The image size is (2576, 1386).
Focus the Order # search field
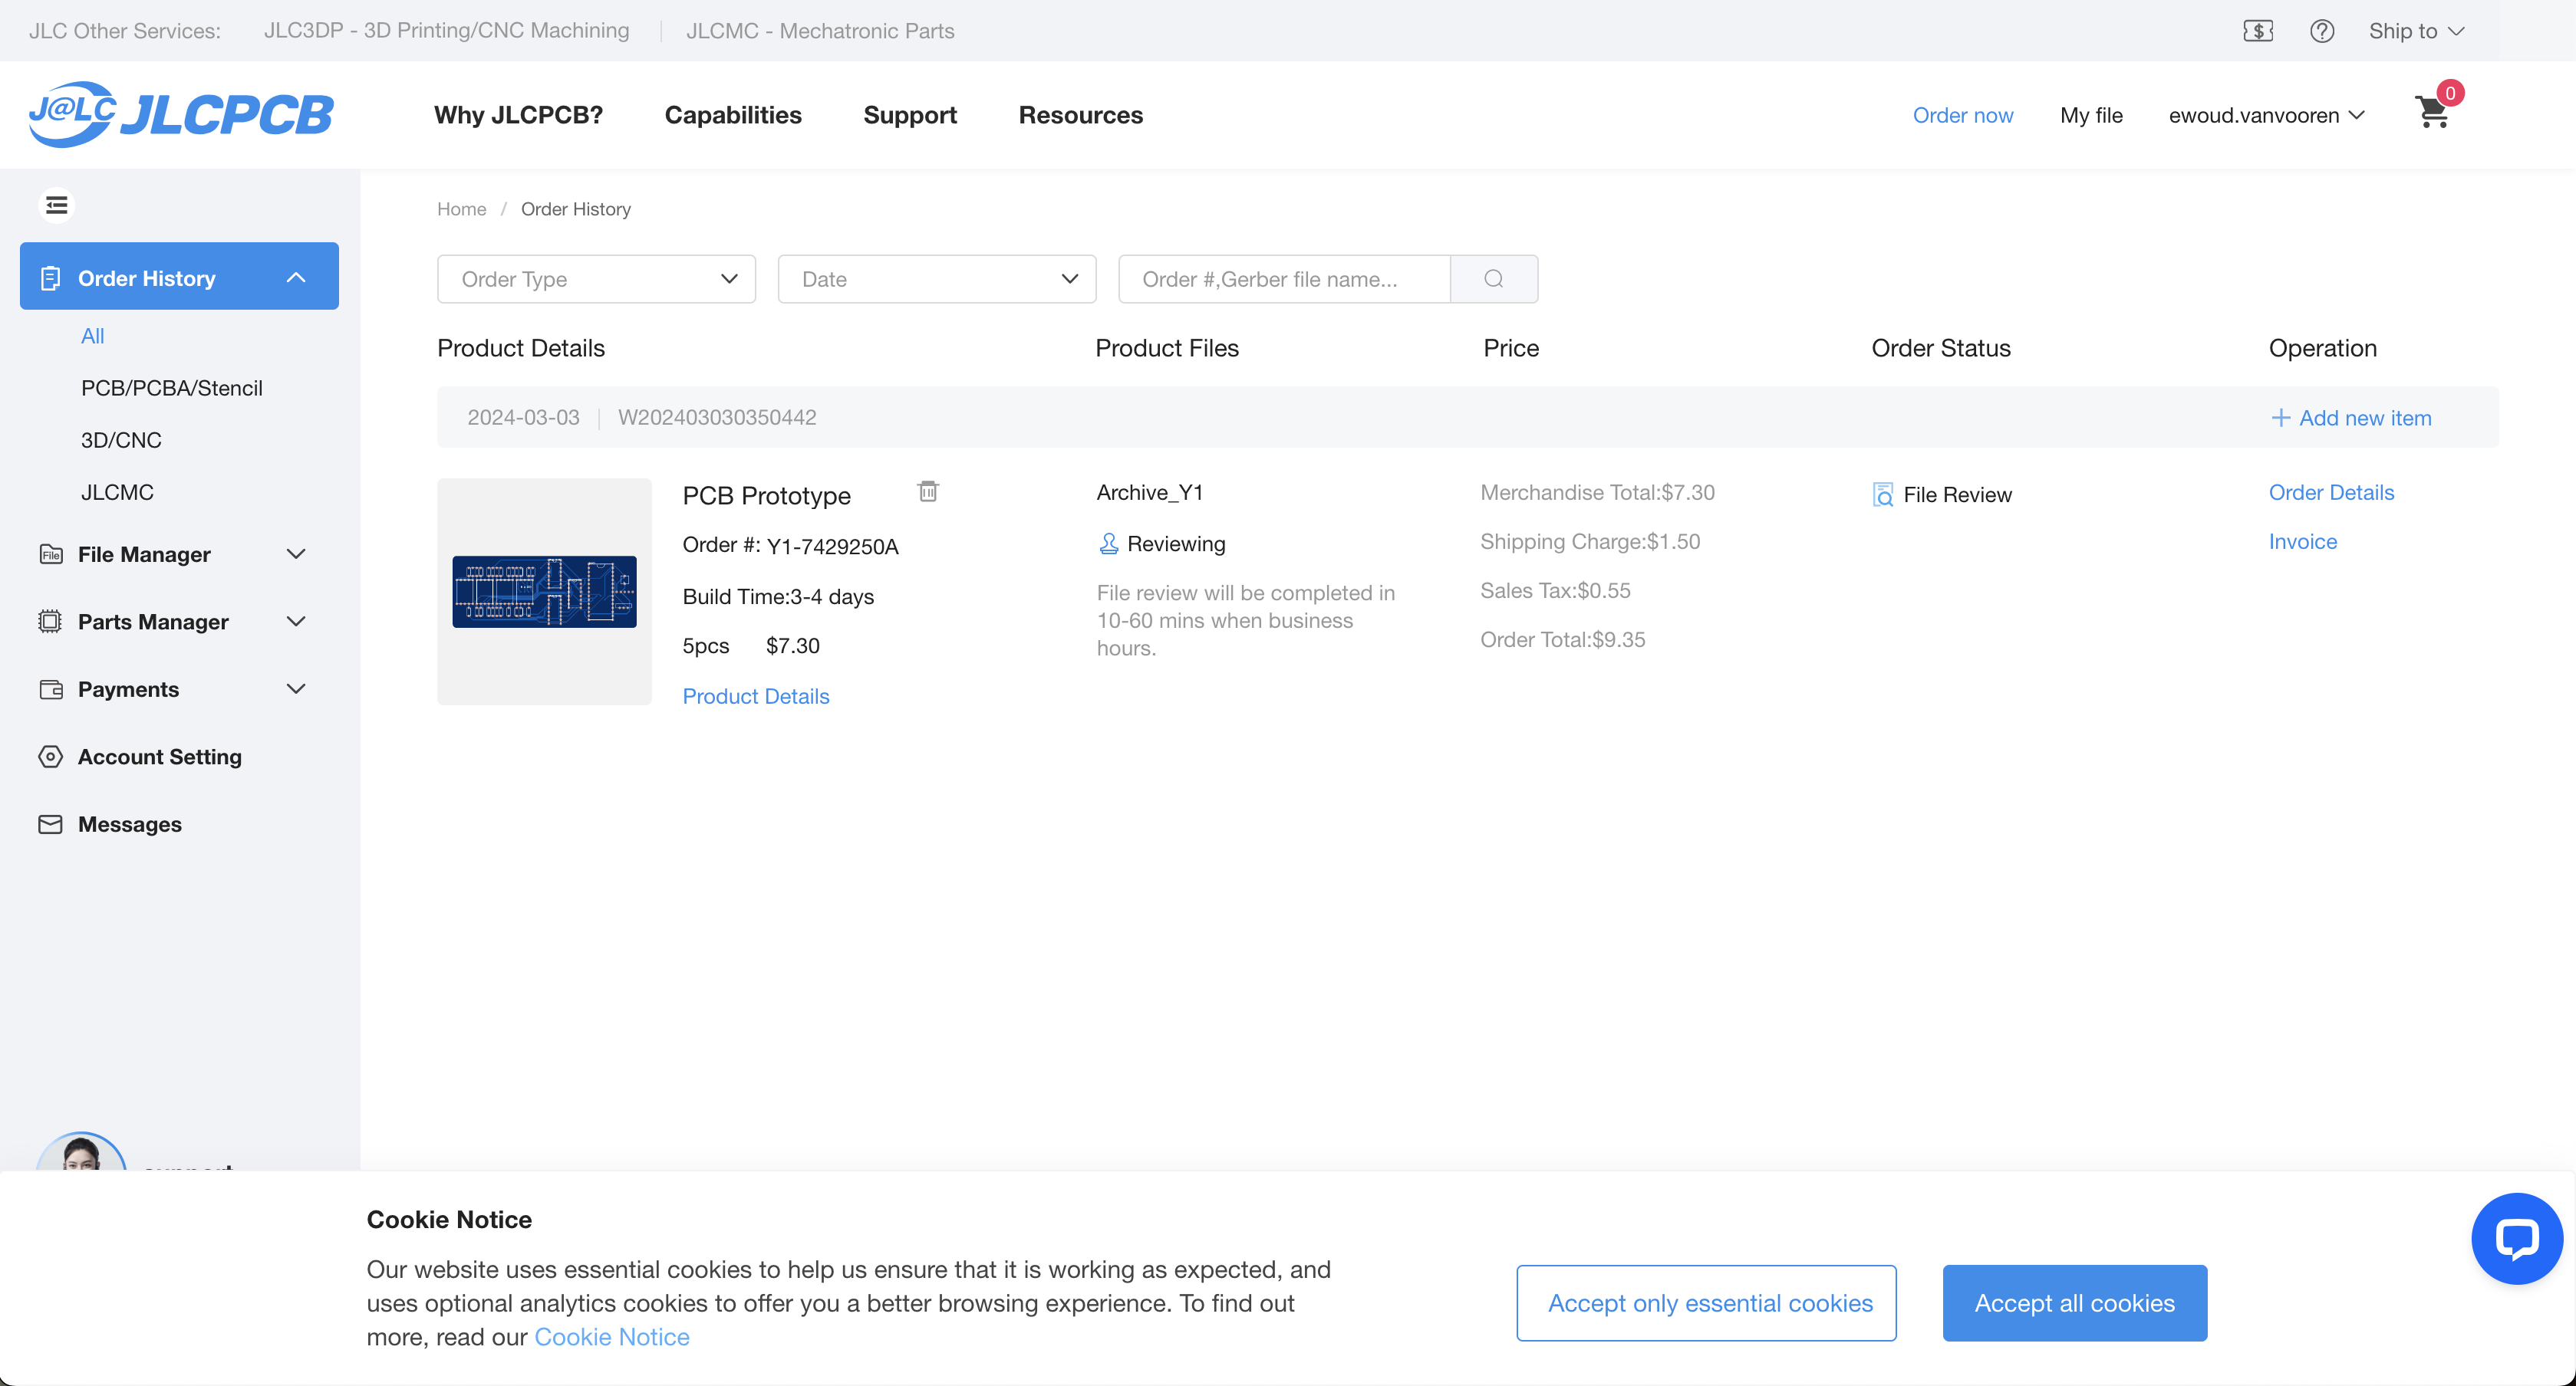click(1283, 279)
